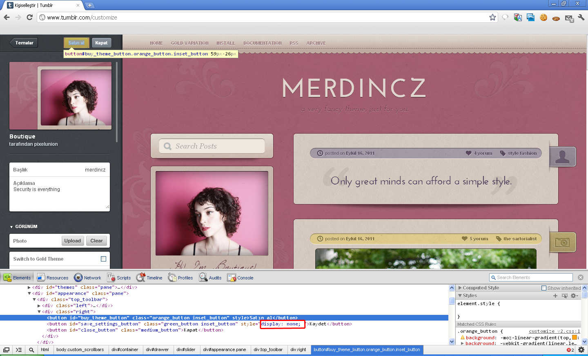This screenshot has height=356, width=588.
Task: Expand the div id="themes" node
Action: (x=29, y=287)
